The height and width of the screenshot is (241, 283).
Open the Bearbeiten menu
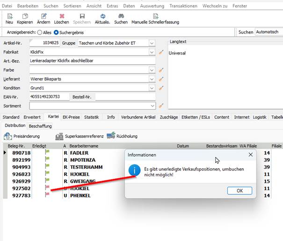point(28,6)
